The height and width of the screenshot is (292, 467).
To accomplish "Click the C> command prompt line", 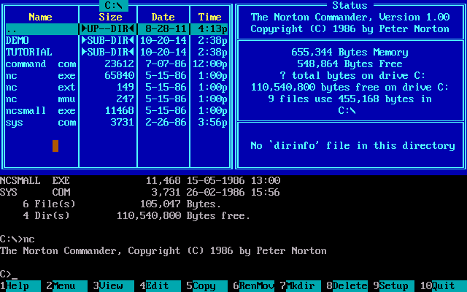I will [x=9, y=274].
